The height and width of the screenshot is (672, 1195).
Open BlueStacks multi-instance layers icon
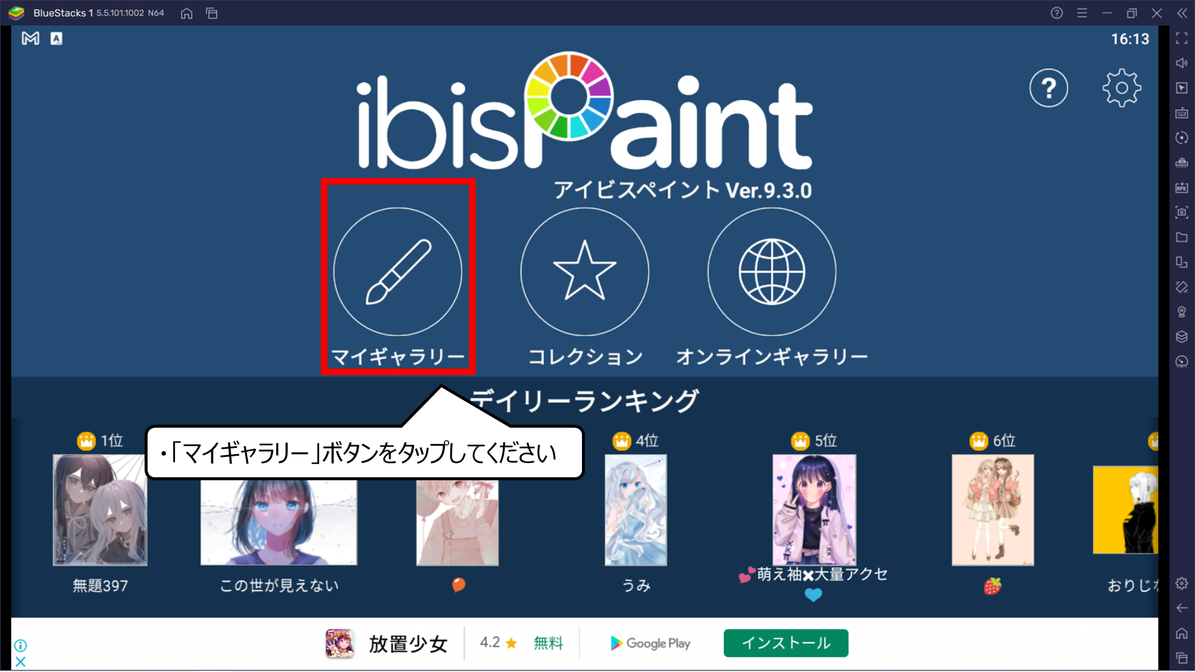point(1181,337)
